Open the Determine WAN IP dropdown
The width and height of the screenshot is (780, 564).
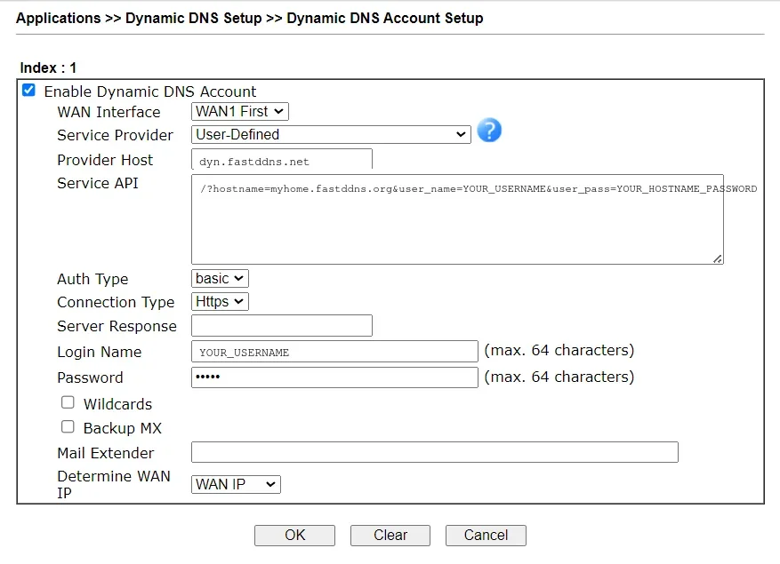pyautogui.click(x=236, y=484)
